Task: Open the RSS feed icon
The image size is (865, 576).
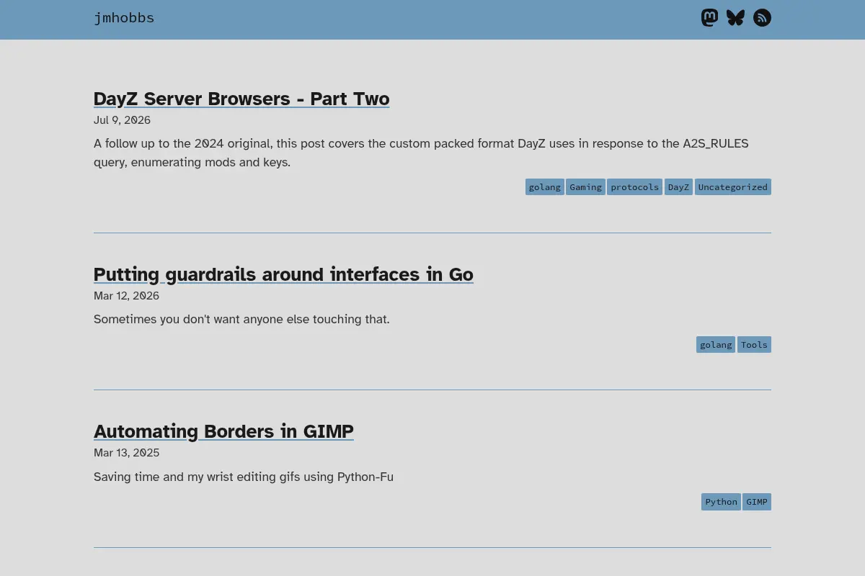Action: tap(762, 18)
